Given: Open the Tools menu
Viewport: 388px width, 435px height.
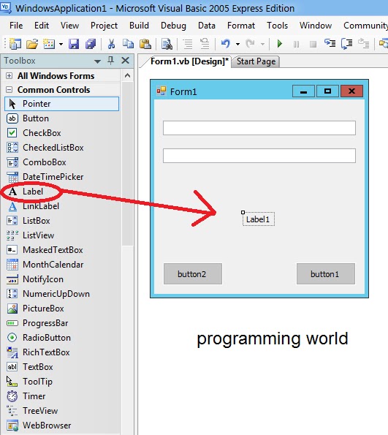Looking at the screenshot, I should point(278,26).
